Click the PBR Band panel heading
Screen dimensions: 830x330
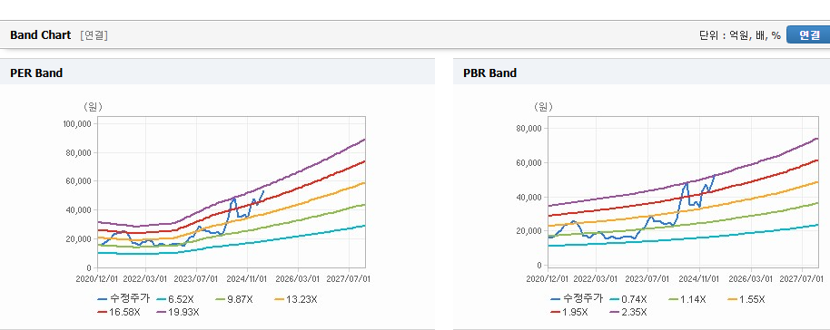489,73
